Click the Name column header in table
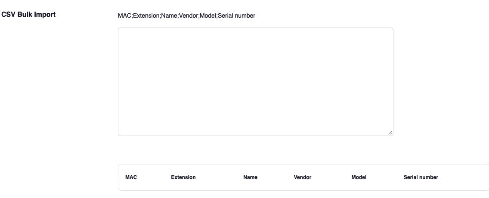 click(x=250, y=177)
